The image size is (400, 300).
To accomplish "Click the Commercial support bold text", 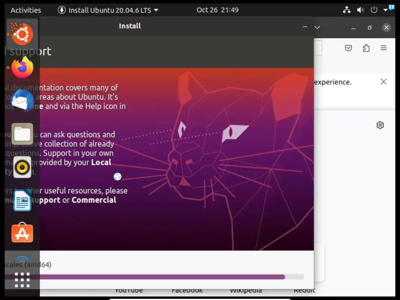I will pyautogui.click(x=94, y=200).
